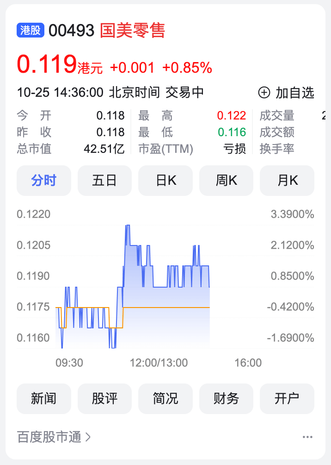This screenshot has width=331, height=465.
Task: Switch to the 五日 chart tab
Action: tap(104, 180)
